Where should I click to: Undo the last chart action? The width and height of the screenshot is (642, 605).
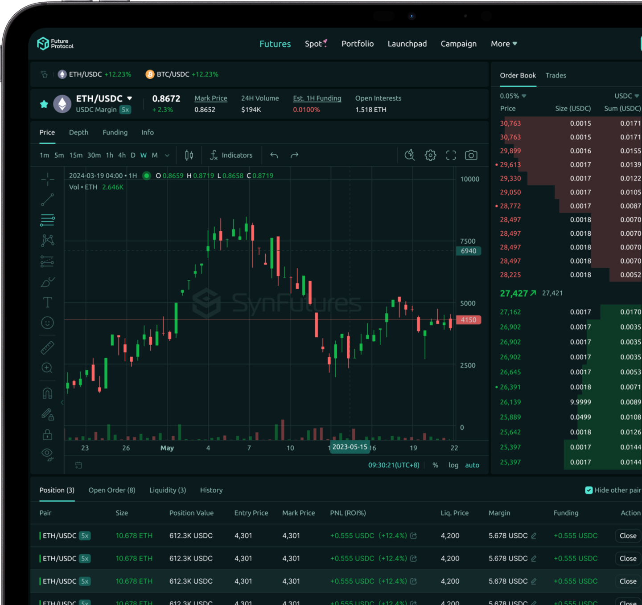(274, 155)
